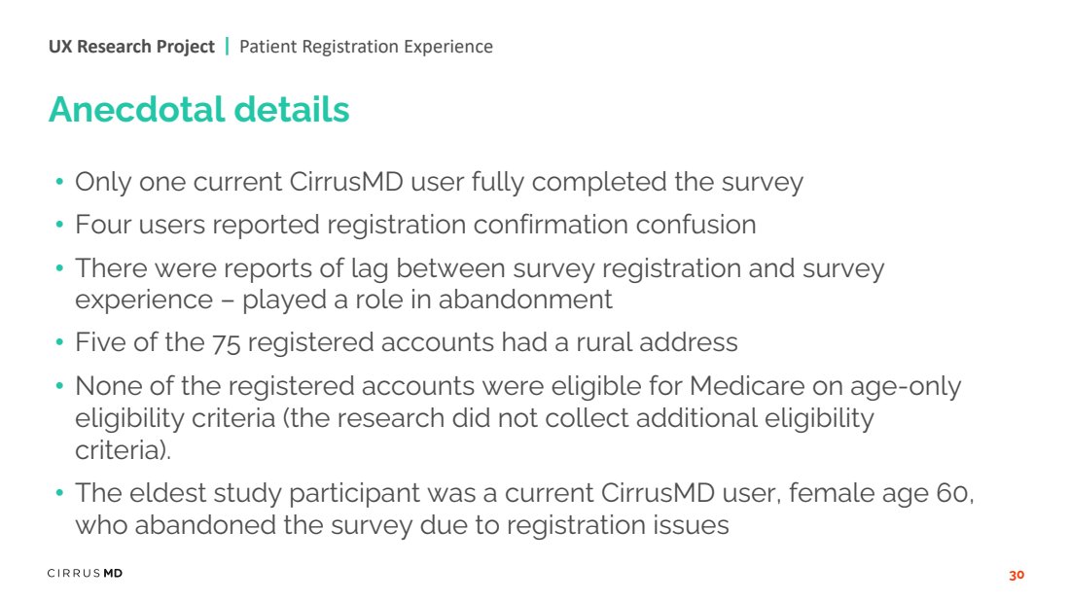Screen dimensions: 1070x601
Task: Click bullet about only one CirrusMD user
Action: (439, 182)
